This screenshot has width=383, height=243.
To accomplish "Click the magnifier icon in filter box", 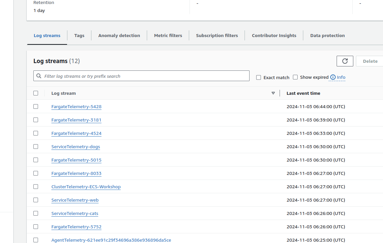I will pyautogui.click(x=39, y=76).
